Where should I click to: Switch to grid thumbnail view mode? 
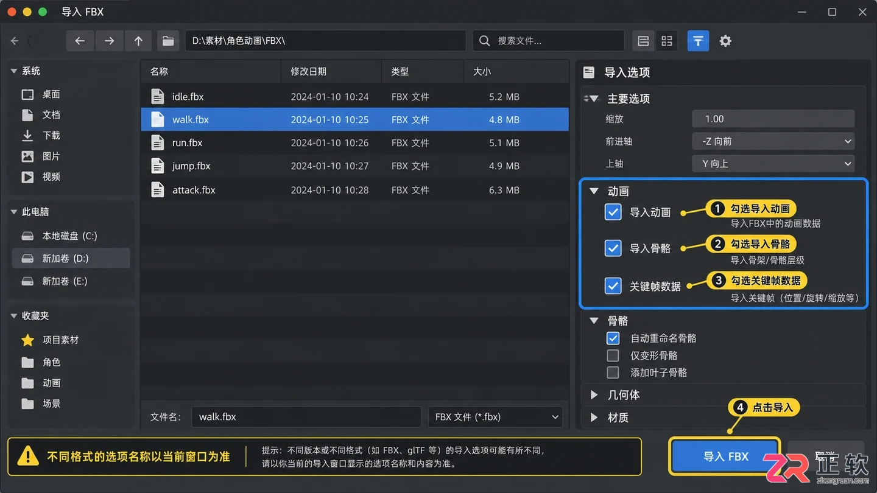tap(667, 41)
